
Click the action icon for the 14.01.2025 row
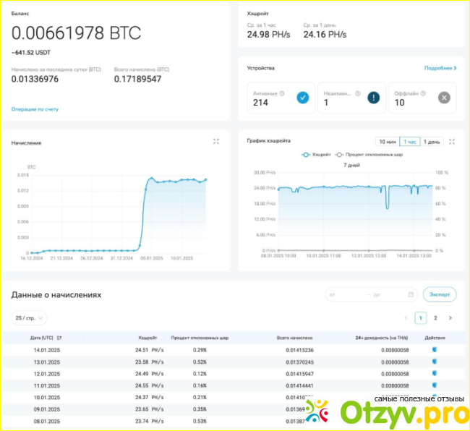[435, 350]
